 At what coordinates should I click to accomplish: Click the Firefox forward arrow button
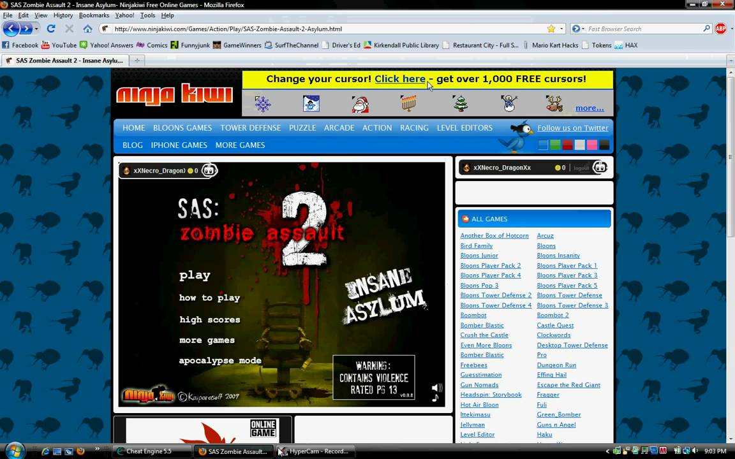(26, 29)
